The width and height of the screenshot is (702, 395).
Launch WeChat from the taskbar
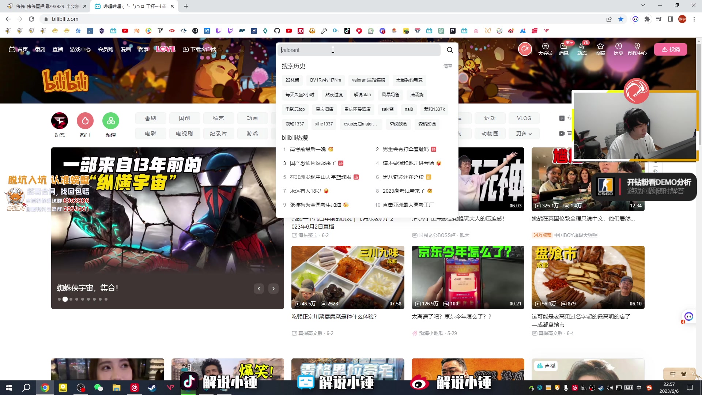click(99, 387)
